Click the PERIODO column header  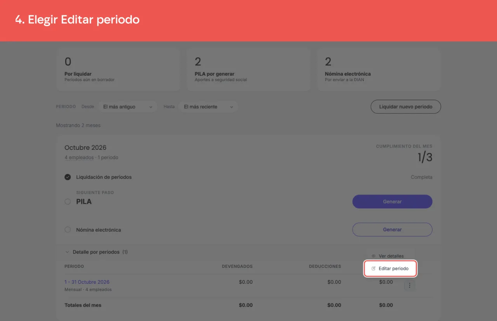pyautogui.click(x=74, y=266)
